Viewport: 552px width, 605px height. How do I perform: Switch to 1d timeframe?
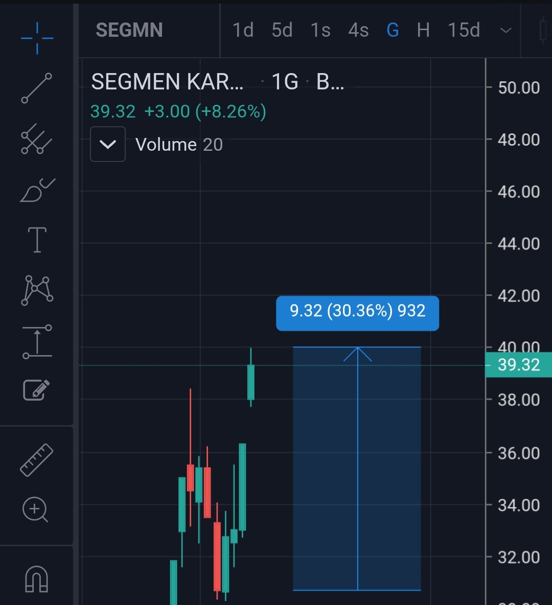[243, 30]
